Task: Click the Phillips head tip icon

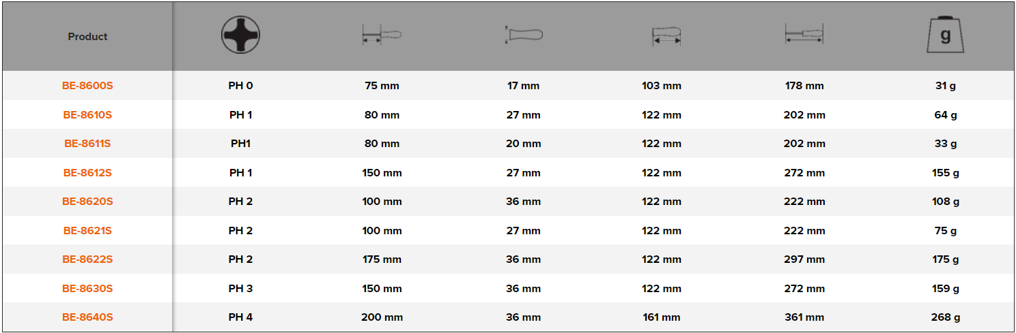Action: click(x=240, y=35)
